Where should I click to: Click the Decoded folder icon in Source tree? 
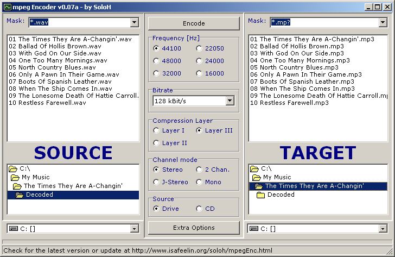click(19, 195)
